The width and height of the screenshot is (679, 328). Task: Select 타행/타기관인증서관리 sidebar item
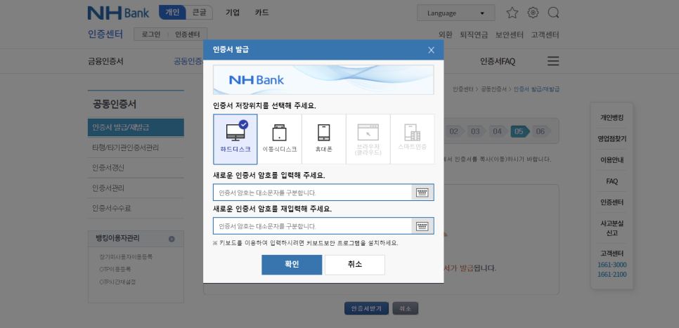(136, 147)
